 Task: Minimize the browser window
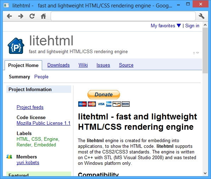click(178, 5)
